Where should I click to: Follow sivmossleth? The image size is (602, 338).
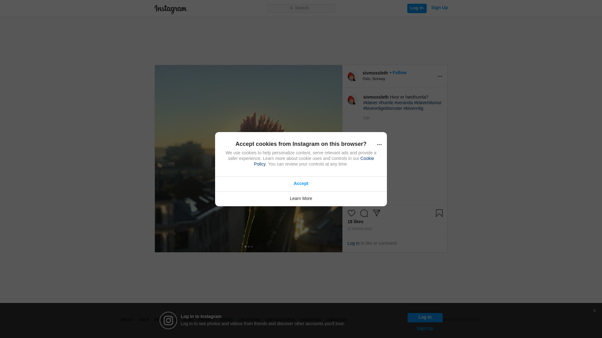[x=399, y=73]
